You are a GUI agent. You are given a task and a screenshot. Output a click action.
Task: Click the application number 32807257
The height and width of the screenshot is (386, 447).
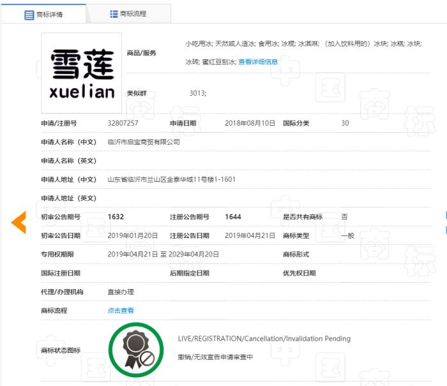tap(123, 123)
